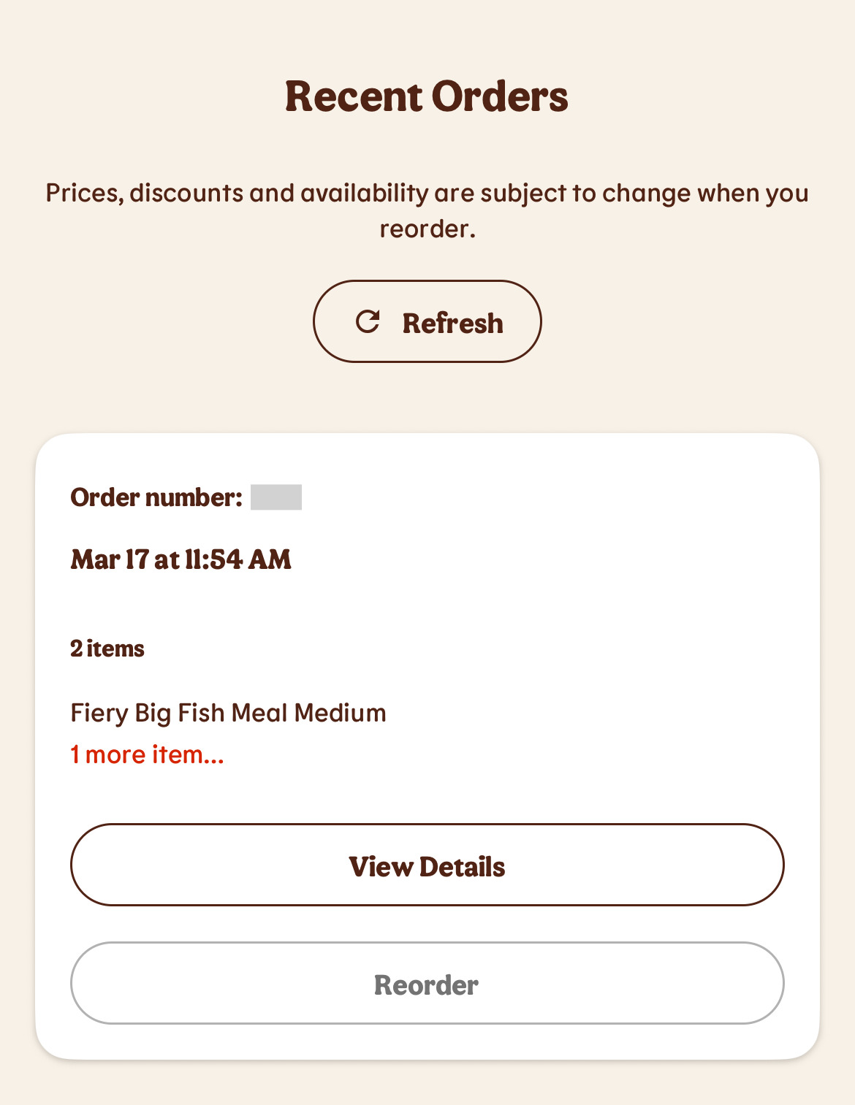Click the grey redacted order number box

[276, 497]
